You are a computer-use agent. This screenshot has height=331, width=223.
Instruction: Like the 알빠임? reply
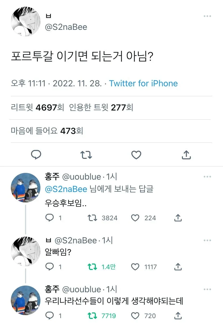coord(135,267)
